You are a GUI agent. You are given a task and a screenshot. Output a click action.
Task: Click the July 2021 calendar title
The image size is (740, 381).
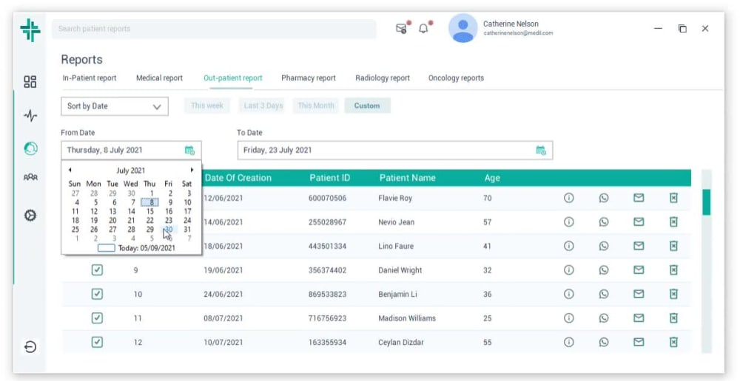pos(131,171)
